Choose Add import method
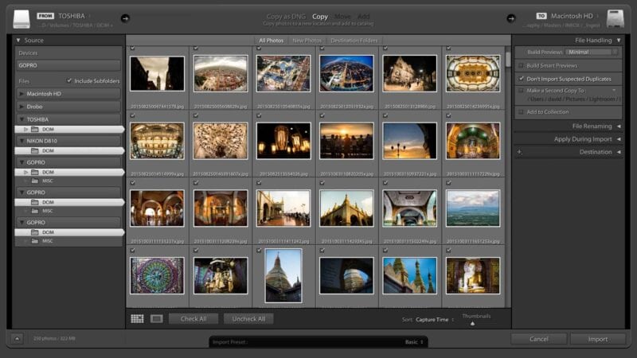The height and width of the screenshot is (358, 637). point(364,16)
